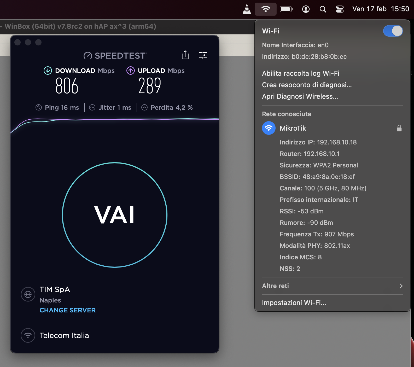Open Spotlight search magnifier icon
Screen dimensions: 414x367
coord(323,9)
